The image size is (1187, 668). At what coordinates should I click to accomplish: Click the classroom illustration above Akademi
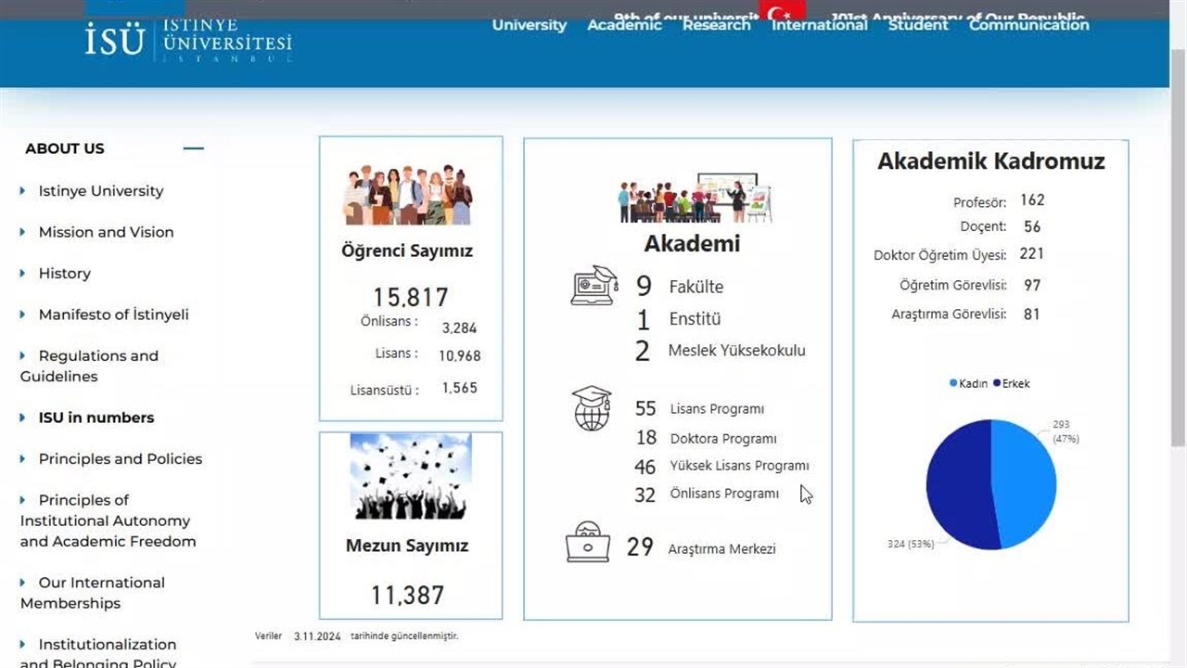click(x=695, y=197)
